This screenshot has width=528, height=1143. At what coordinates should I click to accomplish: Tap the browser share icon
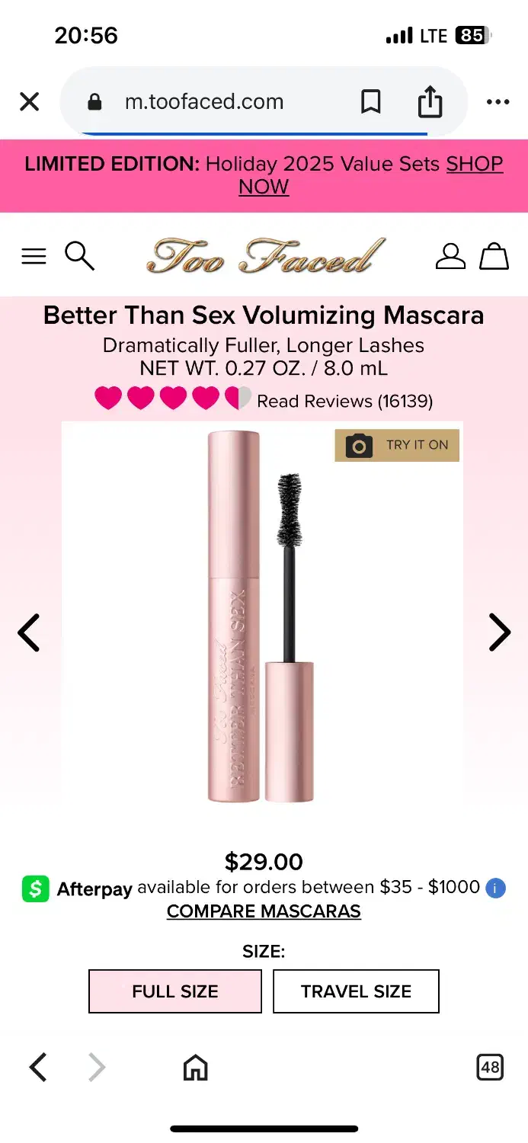click(430, 101)
